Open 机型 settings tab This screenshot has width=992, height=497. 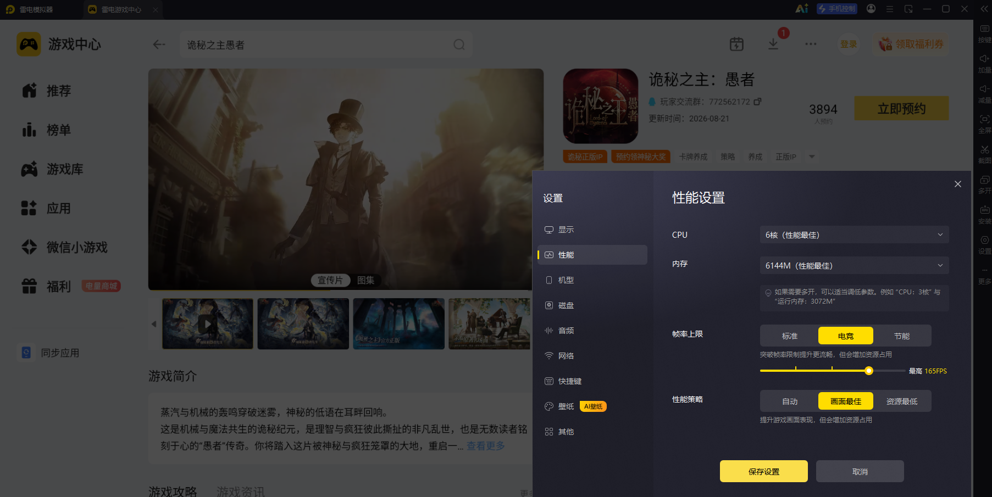click(x=592, y=280)
